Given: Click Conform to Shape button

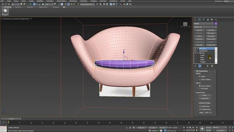Looking at the screenshot, I should coord(205,103).
